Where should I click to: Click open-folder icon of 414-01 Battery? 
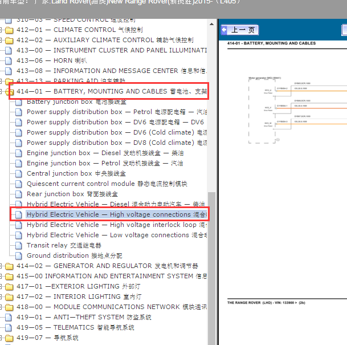[9, 91]
